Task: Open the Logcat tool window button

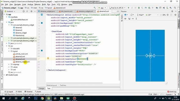Action: tap(9, 92)
